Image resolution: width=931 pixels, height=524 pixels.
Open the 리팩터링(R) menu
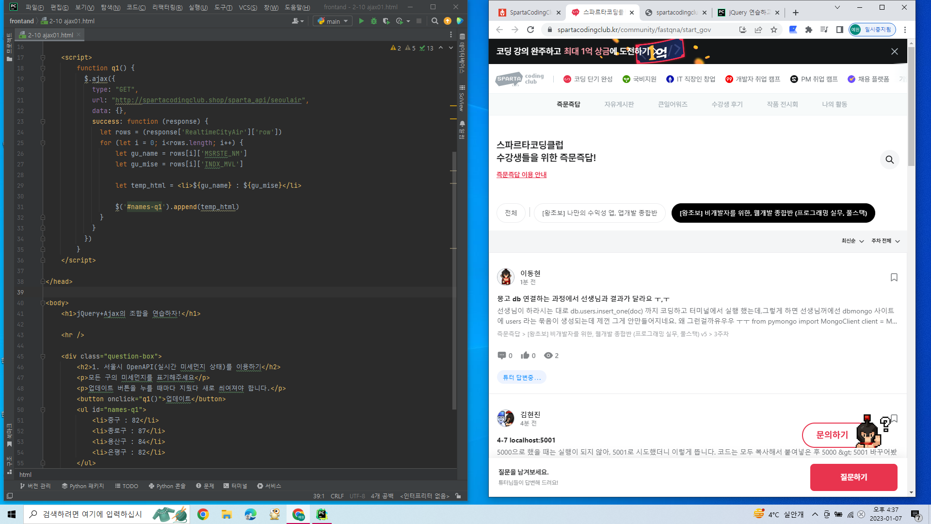pos(167,7)
